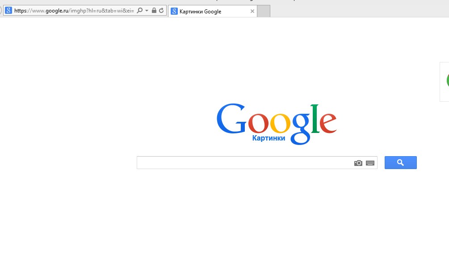This screenshot has height=269, width=449.
Task: Click the Google favicon in the address bar
Action: coord(8,11)
